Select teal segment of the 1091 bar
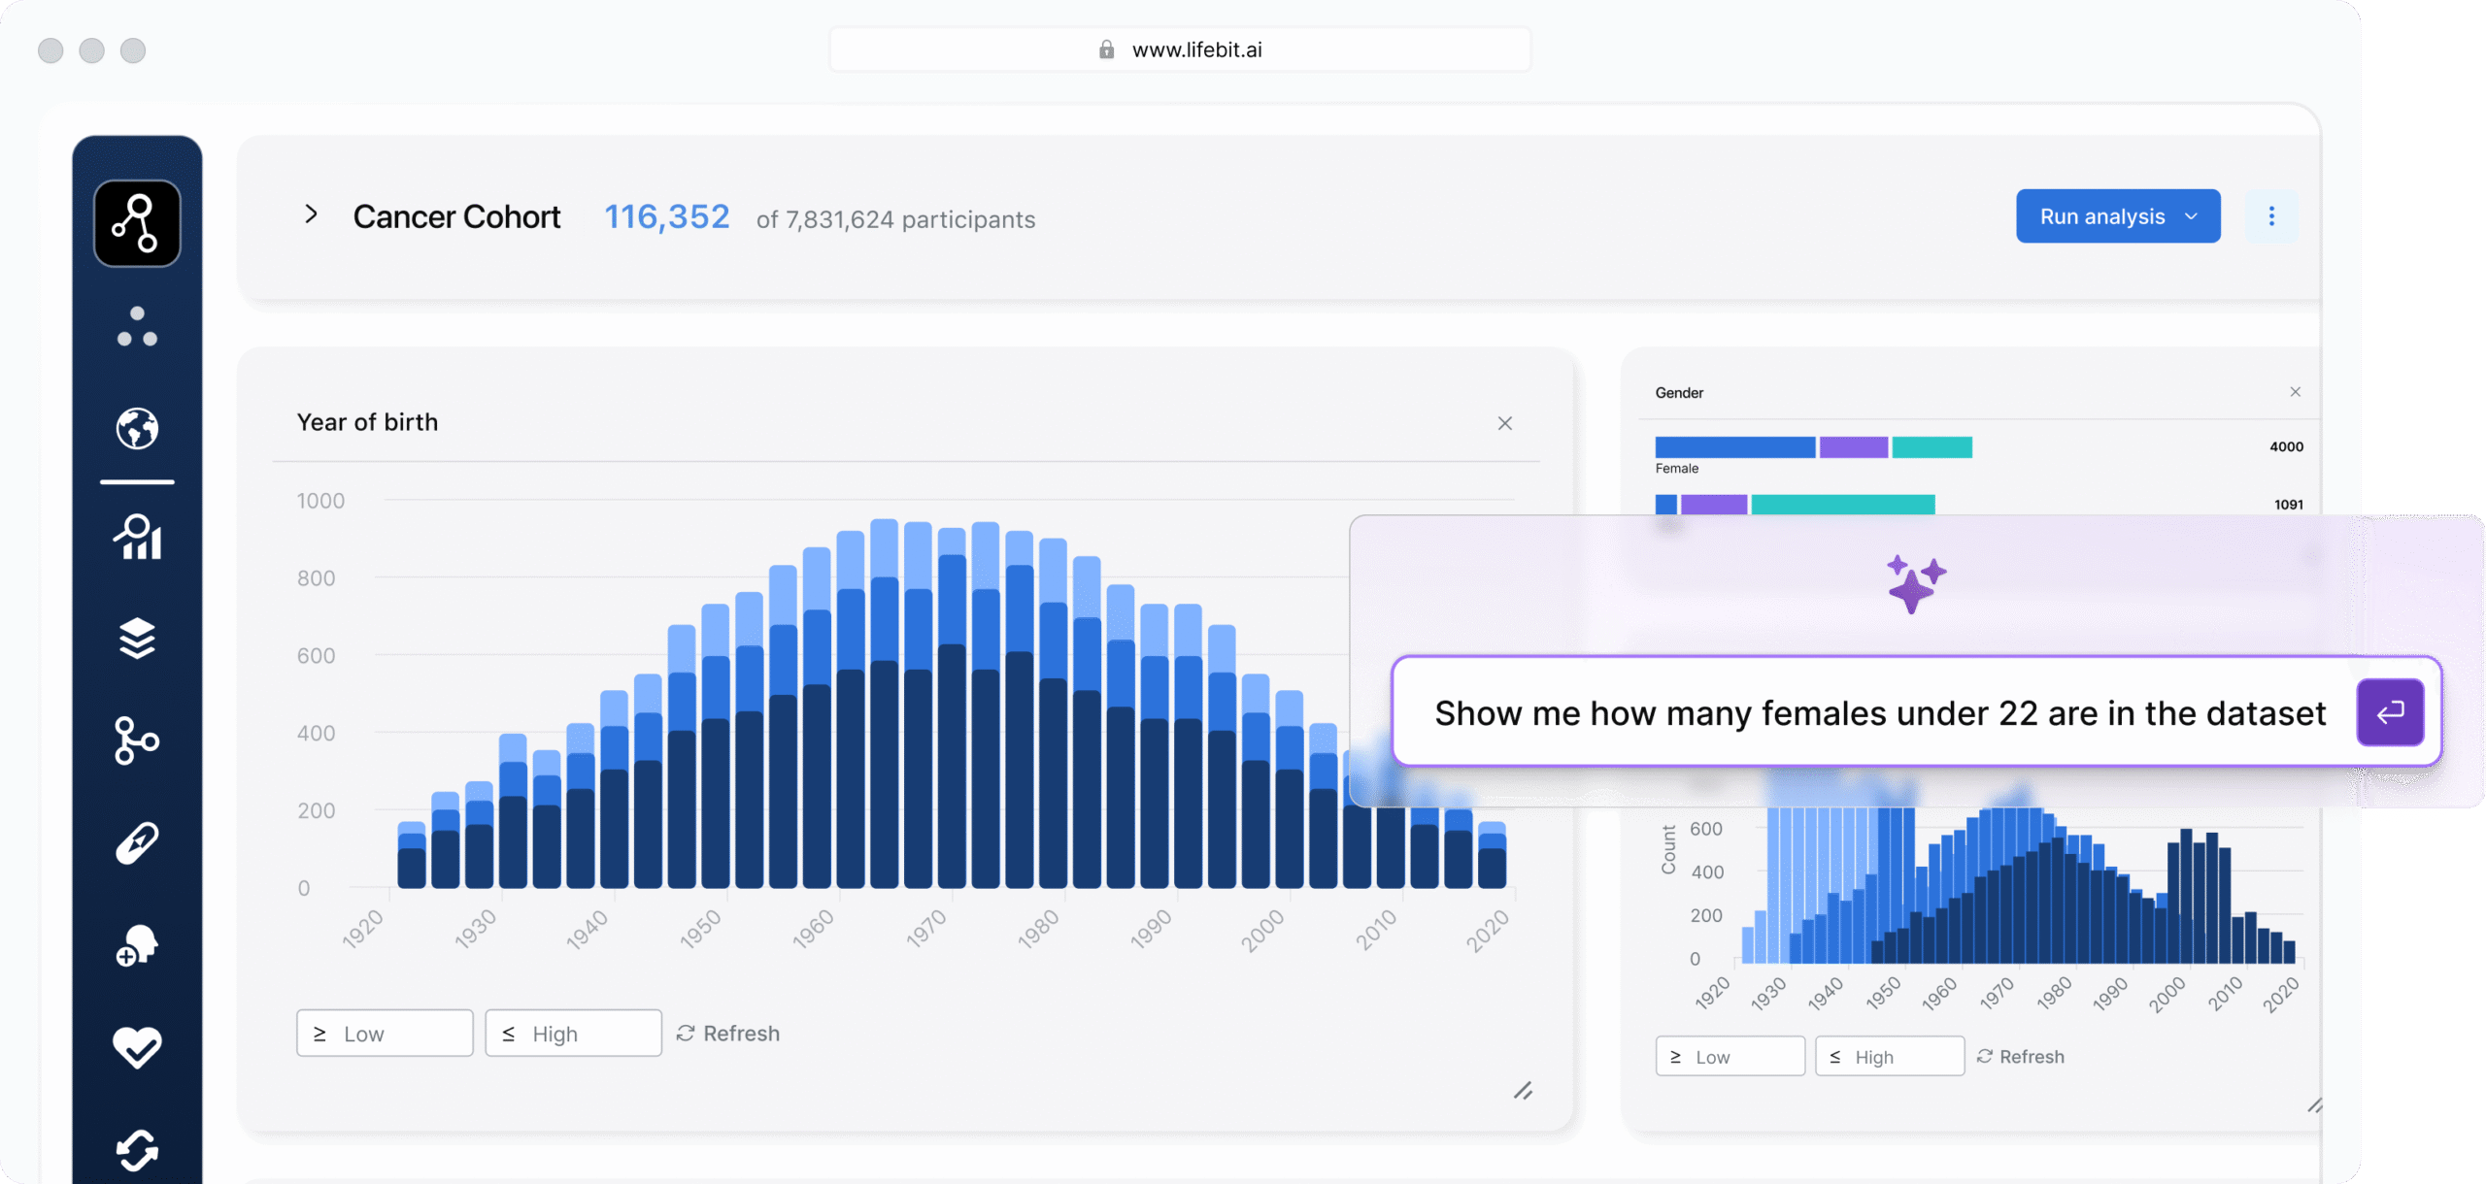Image resolution: width=2486 pixels, height=1184 pixels. click(x=1843, y=504)
